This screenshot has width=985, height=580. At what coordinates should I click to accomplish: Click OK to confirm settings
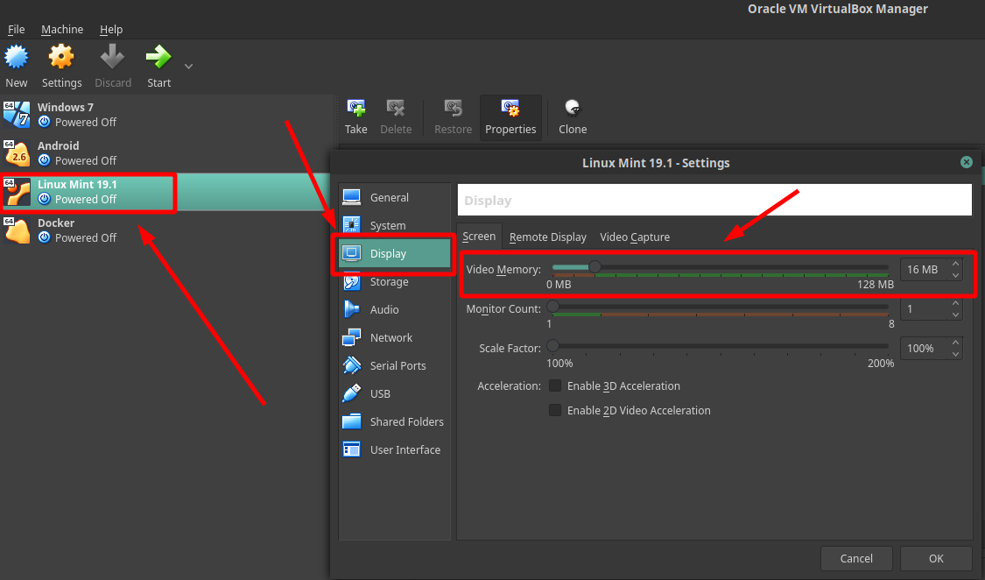coord(936,558)
